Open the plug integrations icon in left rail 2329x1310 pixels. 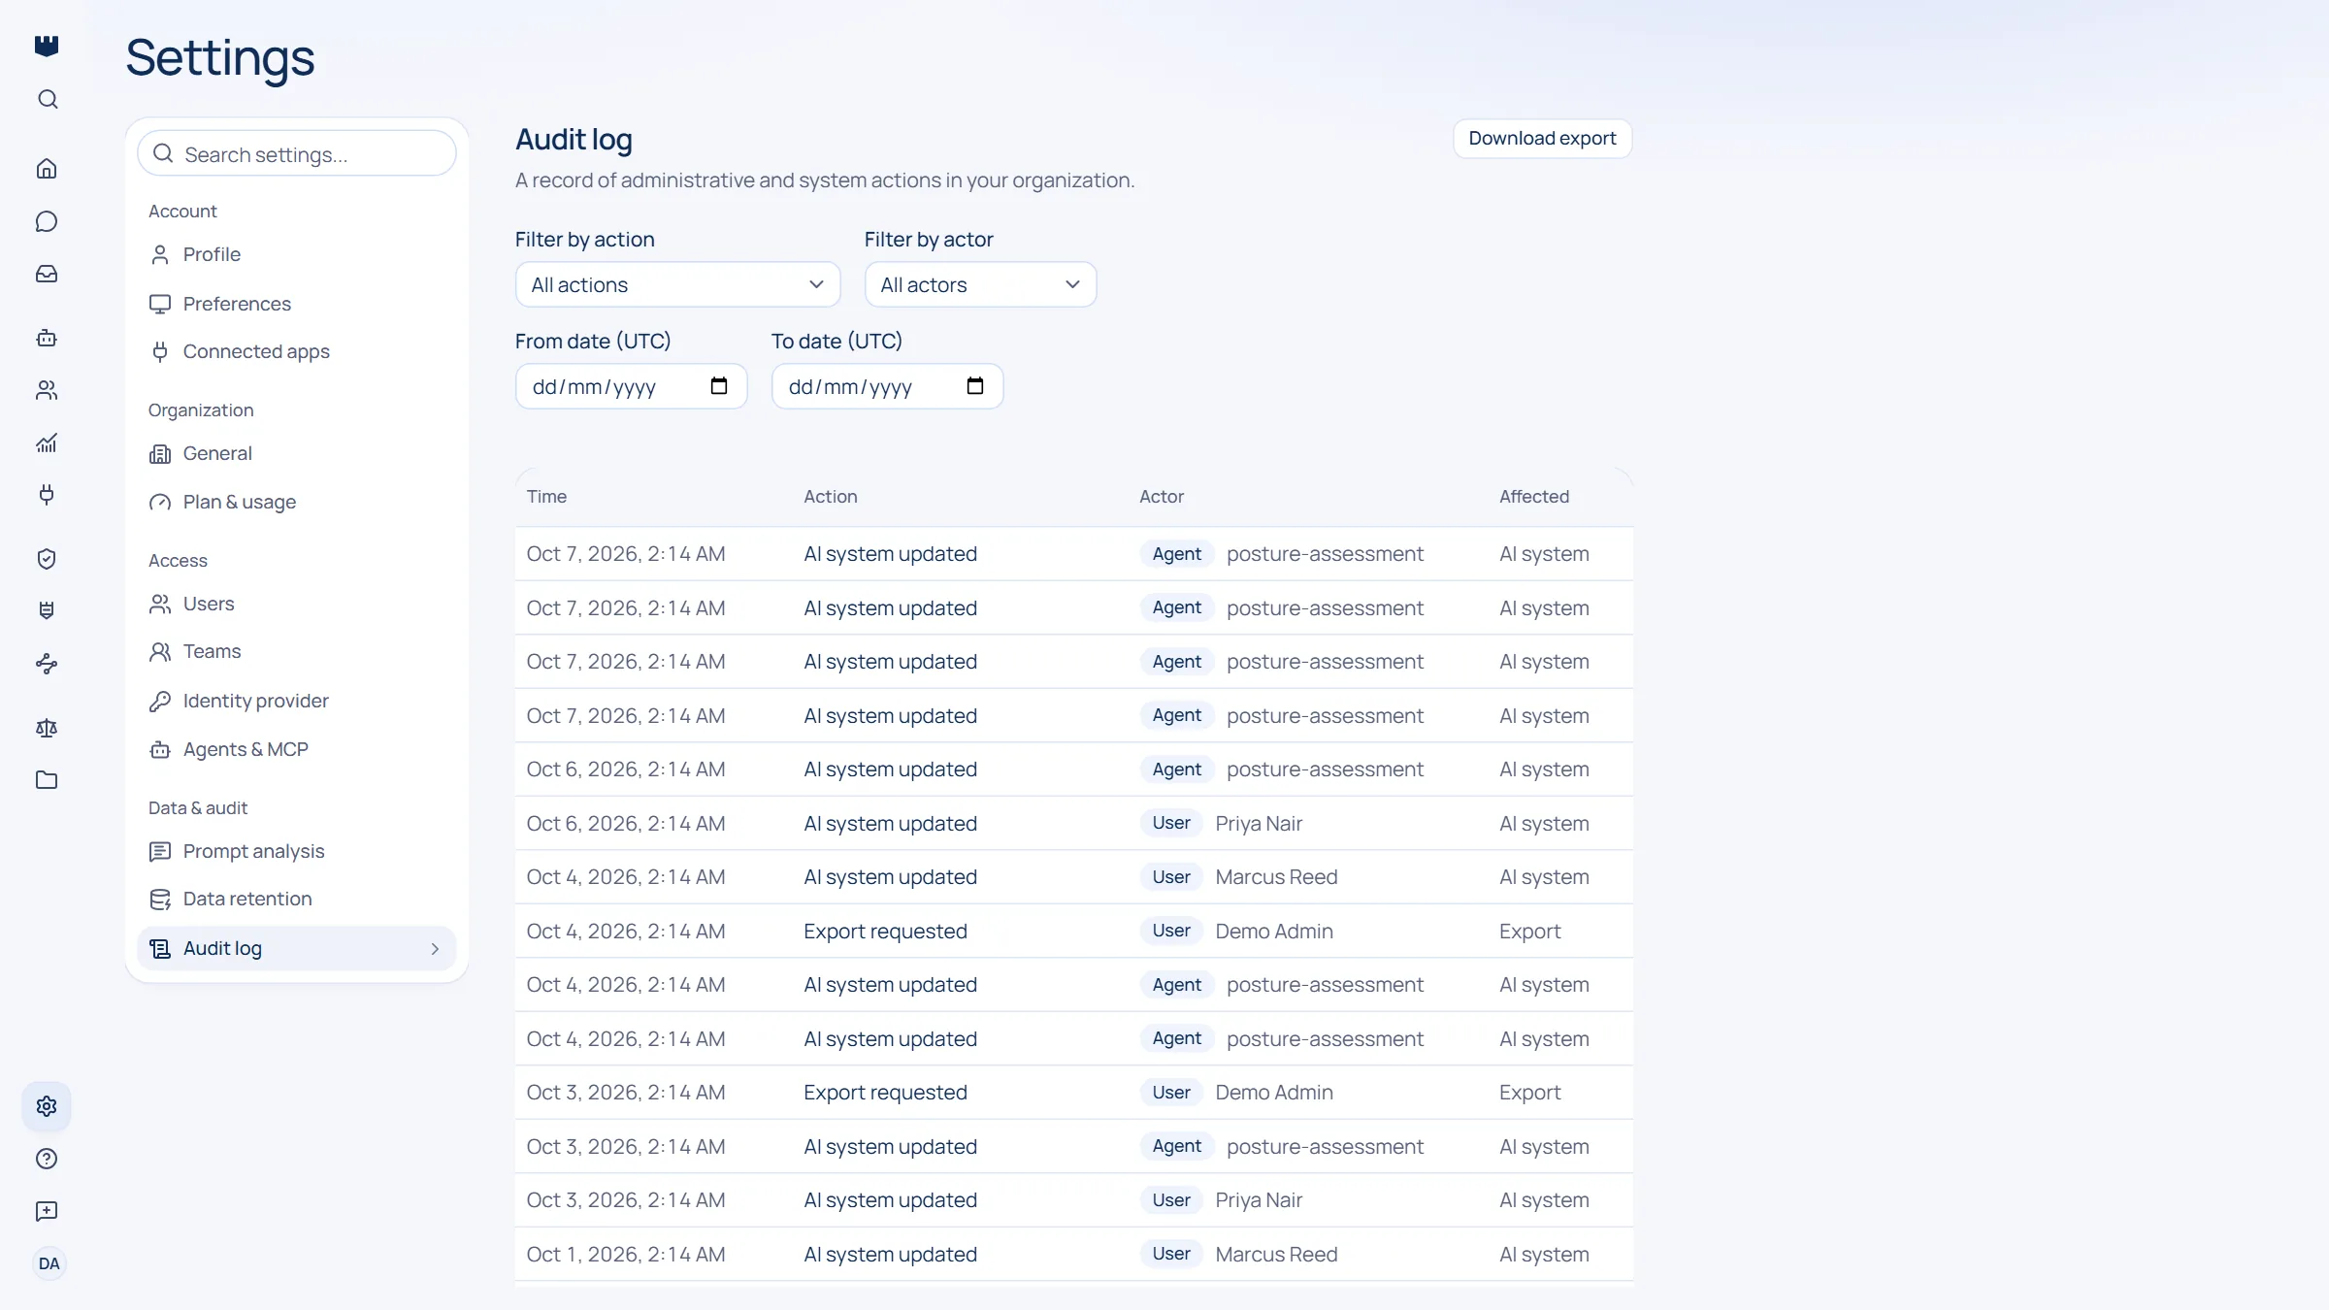pyautogui.click(x=47, y=495)
